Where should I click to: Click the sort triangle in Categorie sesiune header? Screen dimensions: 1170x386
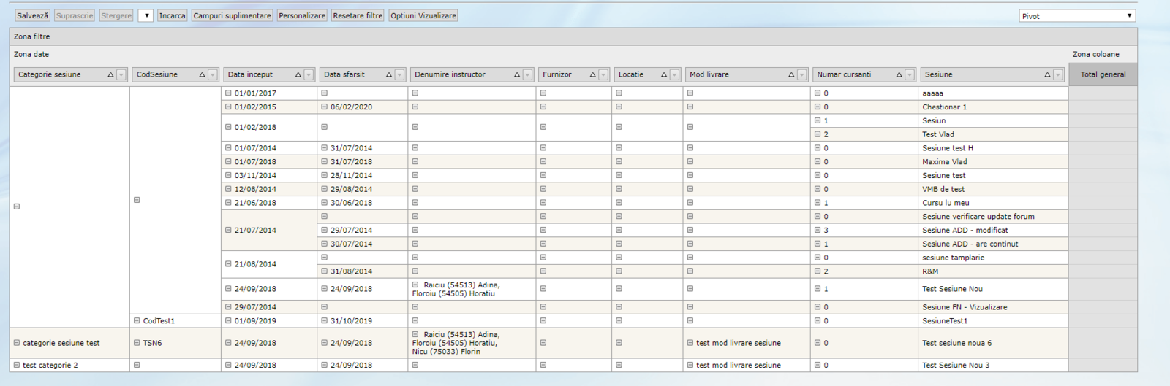(x=110, y=74)
